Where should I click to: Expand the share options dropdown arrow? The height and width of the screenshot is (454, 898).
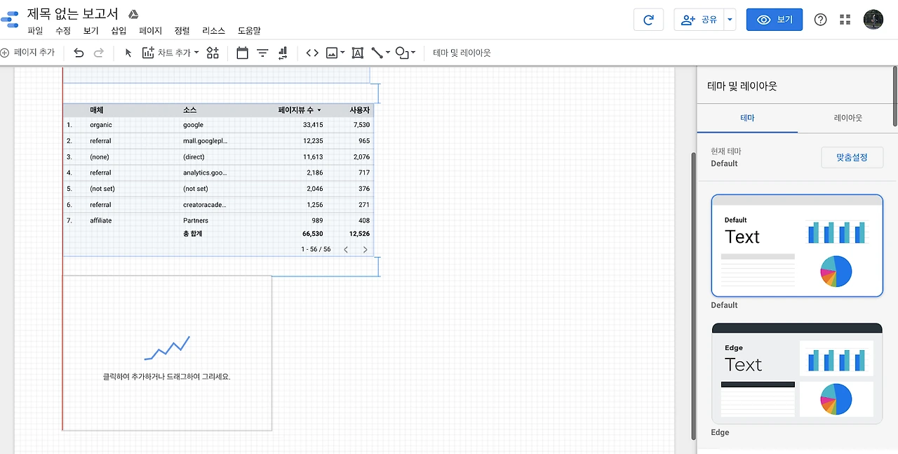(730, 20)
